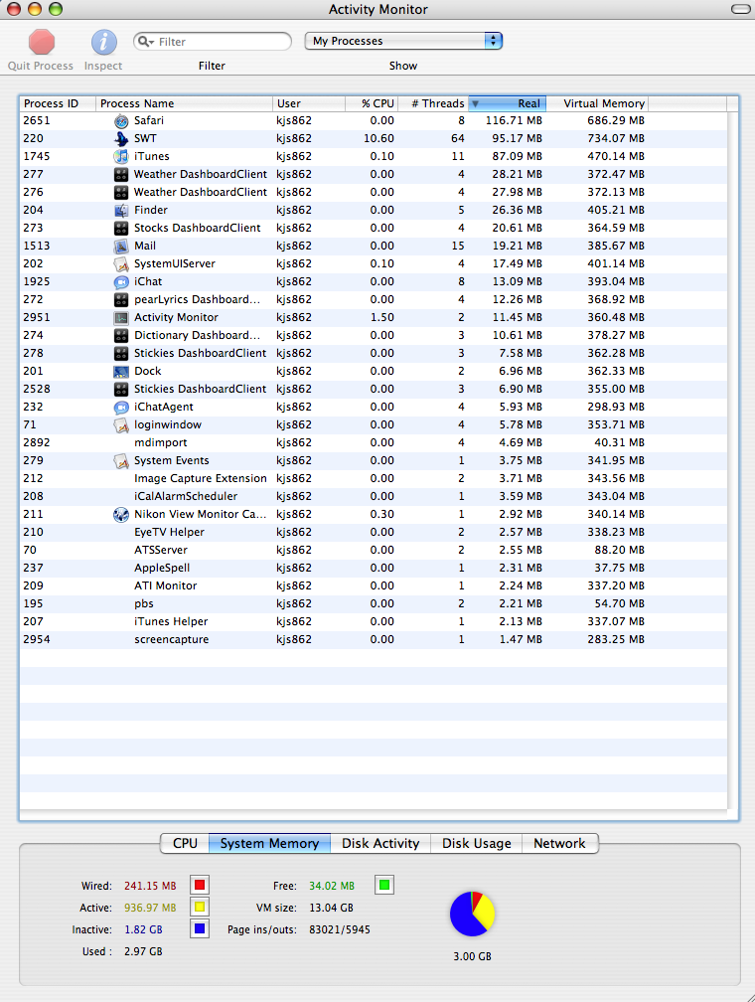Viewport: 755px width, 1002px height.
Task: Open the Disk Activity tab
Action: coord(380,844)
